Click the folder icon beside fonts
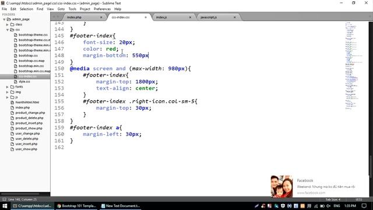This screenshot has height=210, width=373. [x=12, y=87]
